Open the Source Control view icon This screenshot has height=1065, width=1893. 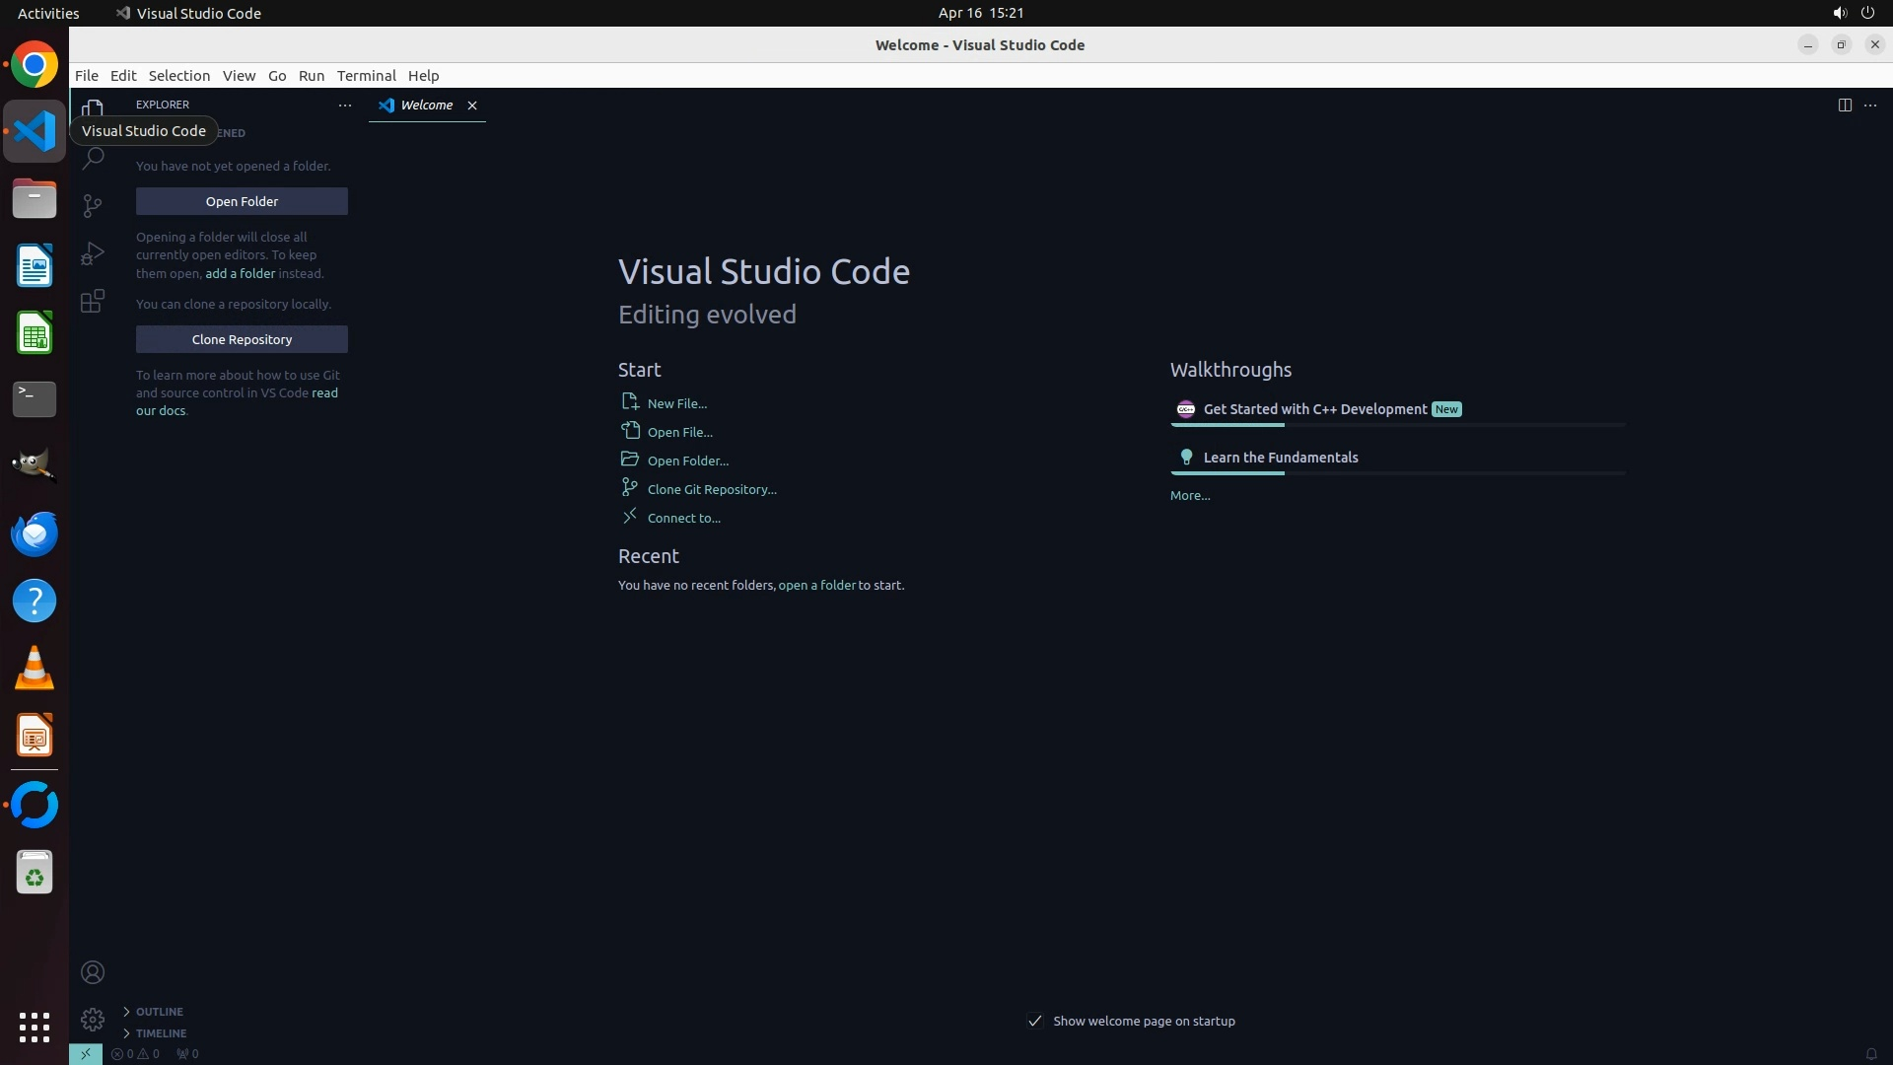click(93, 205)
